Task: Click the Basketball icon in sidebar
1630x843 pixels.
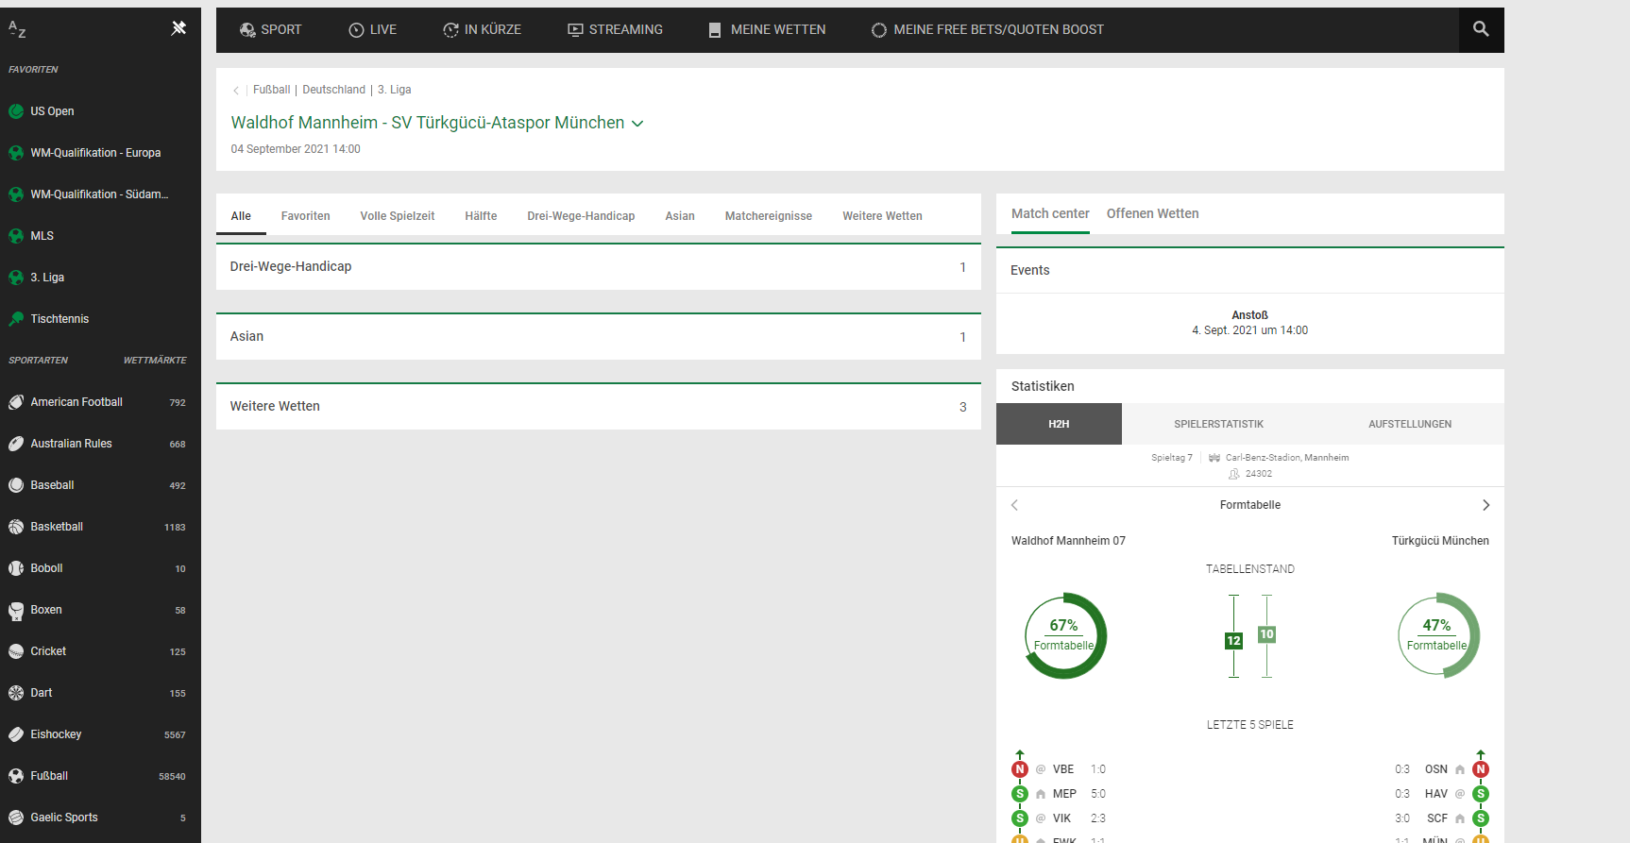Action: [16, 527]
